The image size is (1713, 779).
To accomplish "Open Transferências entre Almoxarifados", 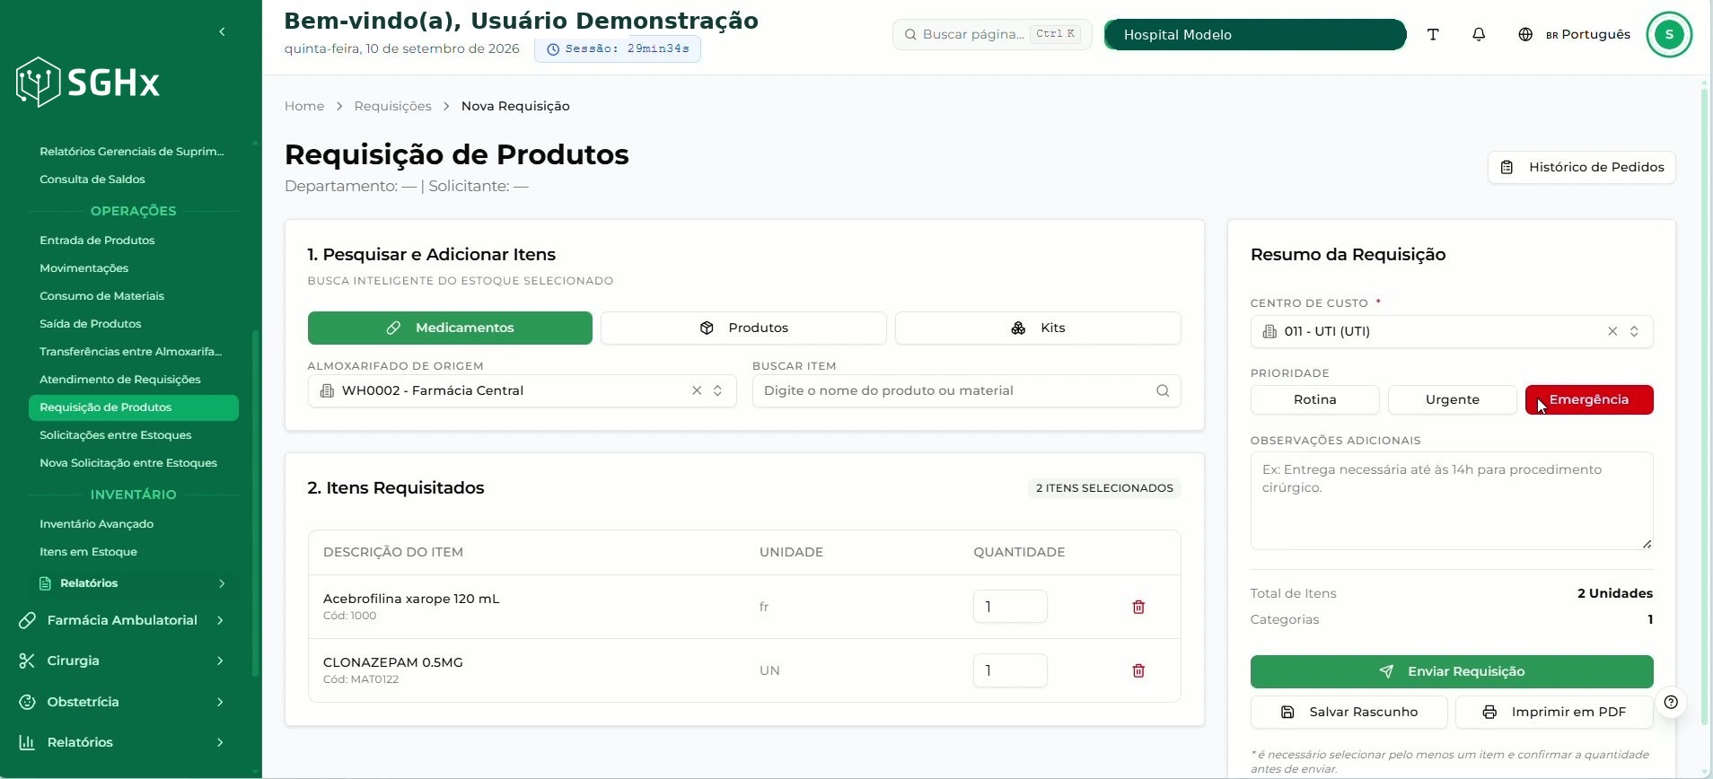I will (131, 352).
